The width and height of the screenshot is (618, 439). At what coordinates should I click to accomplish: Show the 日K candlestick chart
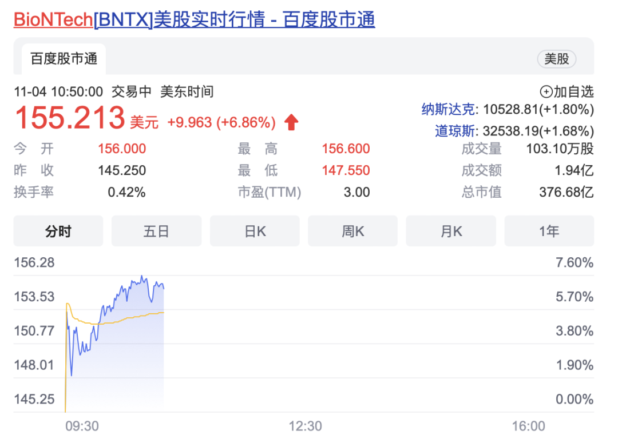point(255,231)
